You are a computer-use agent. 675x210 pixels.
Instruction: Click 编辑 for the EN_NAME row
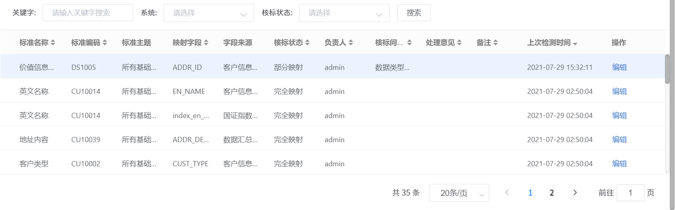tap(620, 92)
